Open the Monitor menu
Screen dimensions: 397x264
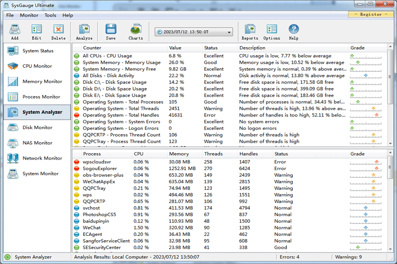(29, 15)
